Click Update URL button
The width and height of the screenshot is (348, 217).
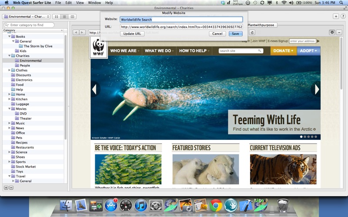click(x=132, y=34)
